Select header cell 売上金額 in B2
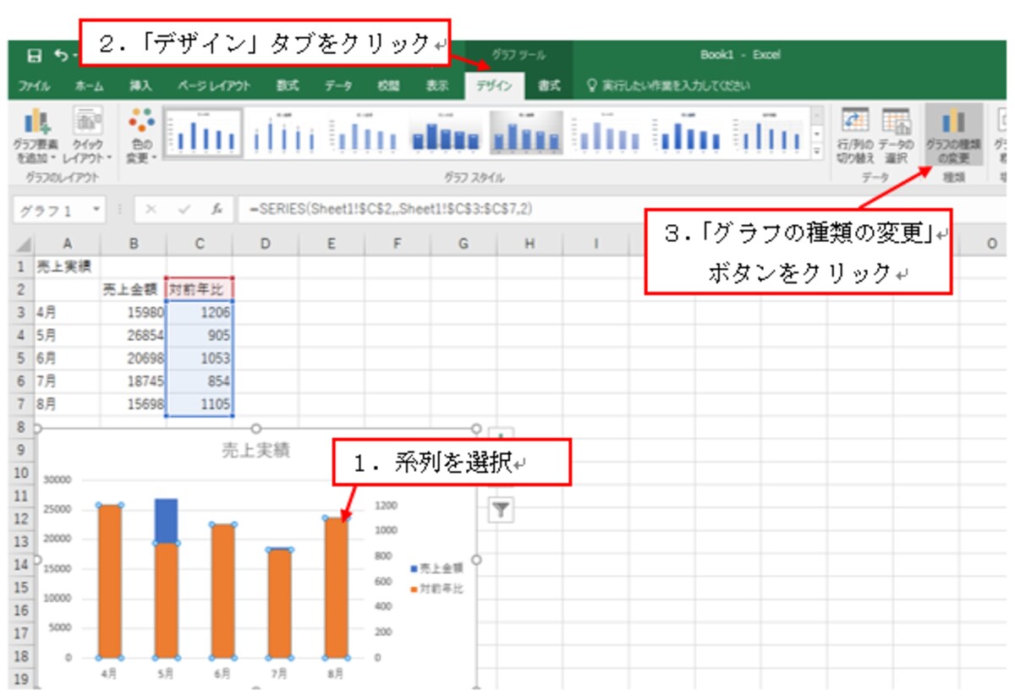The width and height of the screenshot is (1015, 696). click(x=133, y=289)
